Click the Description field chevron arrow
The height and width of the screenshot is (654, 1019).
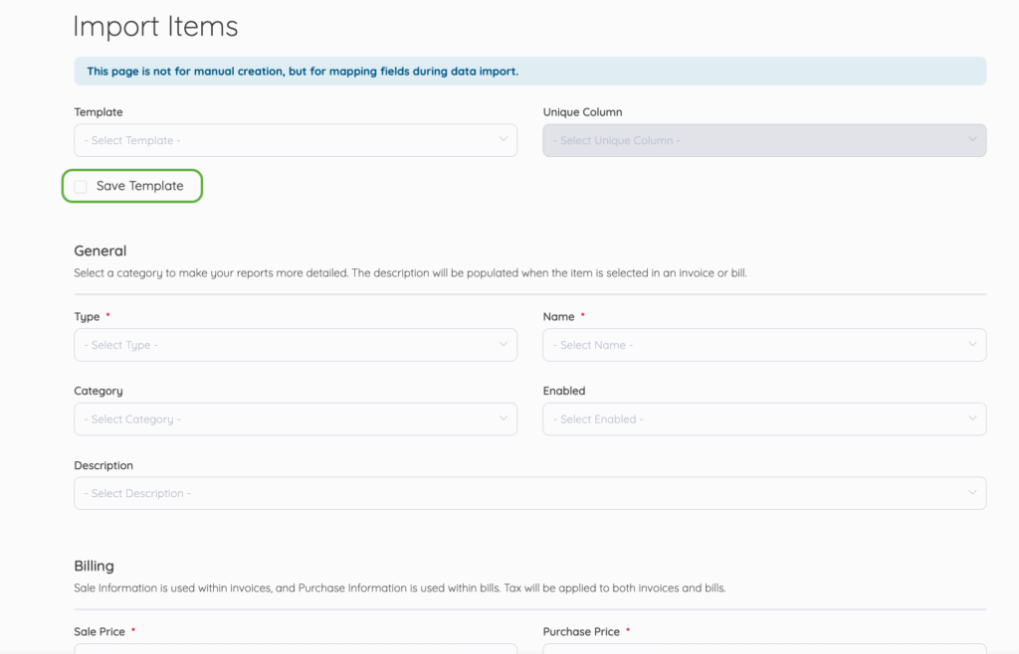click(972, 493)
